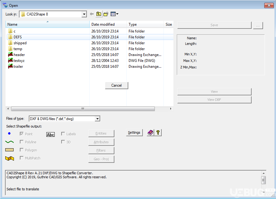Open the Settings button
Image resolution: width=276 pixels, height=199 pixels.
point(134,132)
